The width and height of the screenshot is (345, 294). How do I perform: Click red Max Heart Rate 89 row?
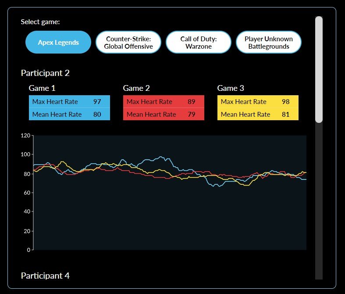tap(164, 102)
